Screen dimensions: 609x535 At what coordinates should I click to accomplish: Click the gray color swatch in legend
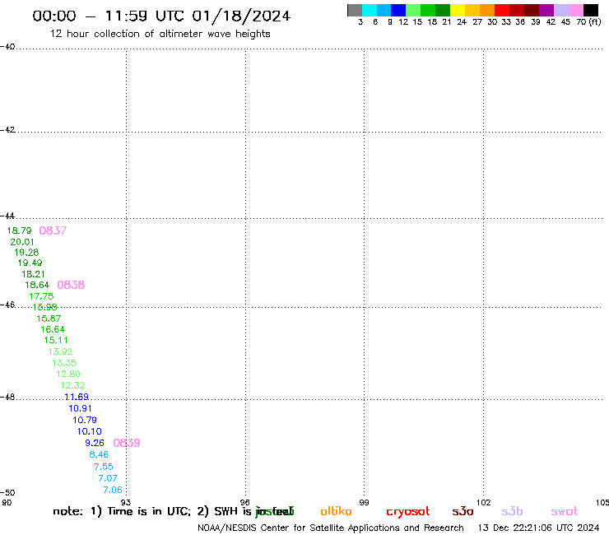click(355, 10)
